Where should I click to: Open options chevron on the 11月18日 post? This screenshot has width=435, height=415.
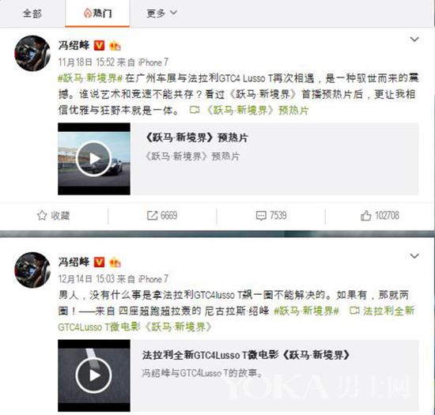click(414, 40)
